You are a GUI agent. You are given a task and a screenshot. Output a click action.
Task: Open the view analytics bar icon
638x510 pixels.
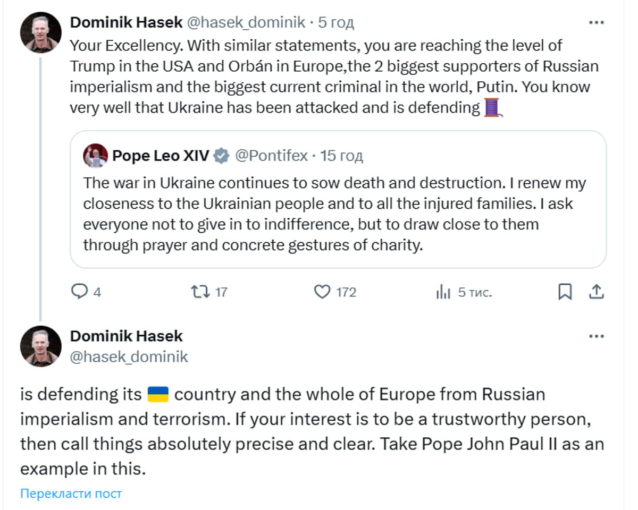point(443,292)
